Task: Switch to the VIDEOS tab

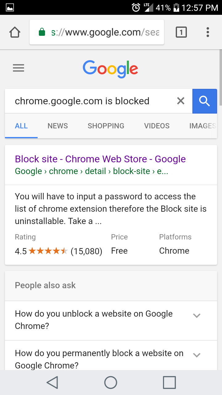Action: click(x=157, y=126)
